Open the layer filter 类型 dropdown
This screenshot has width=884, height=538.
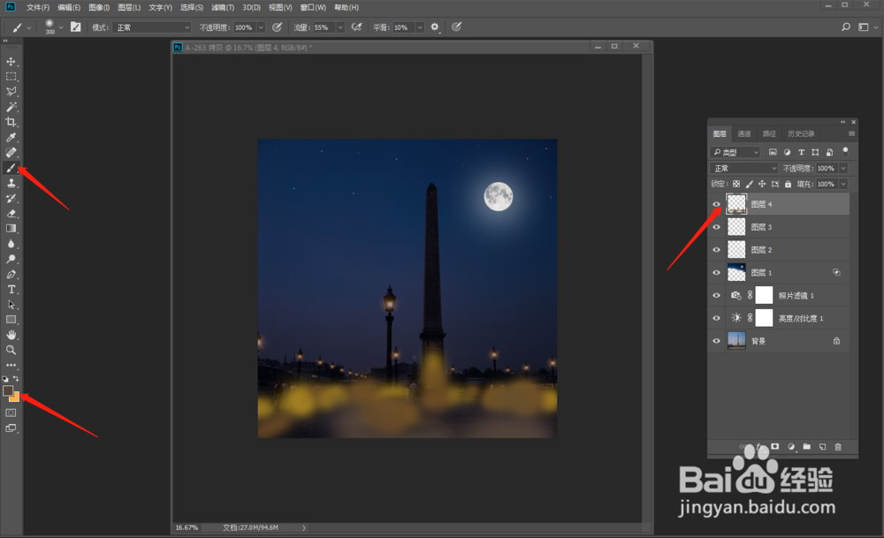point(735,152)
